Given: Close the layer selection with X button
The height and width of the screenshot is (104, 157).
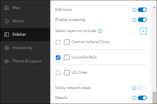Looking at the screenshot, I should pyautogui.click(x=143, y=31).
